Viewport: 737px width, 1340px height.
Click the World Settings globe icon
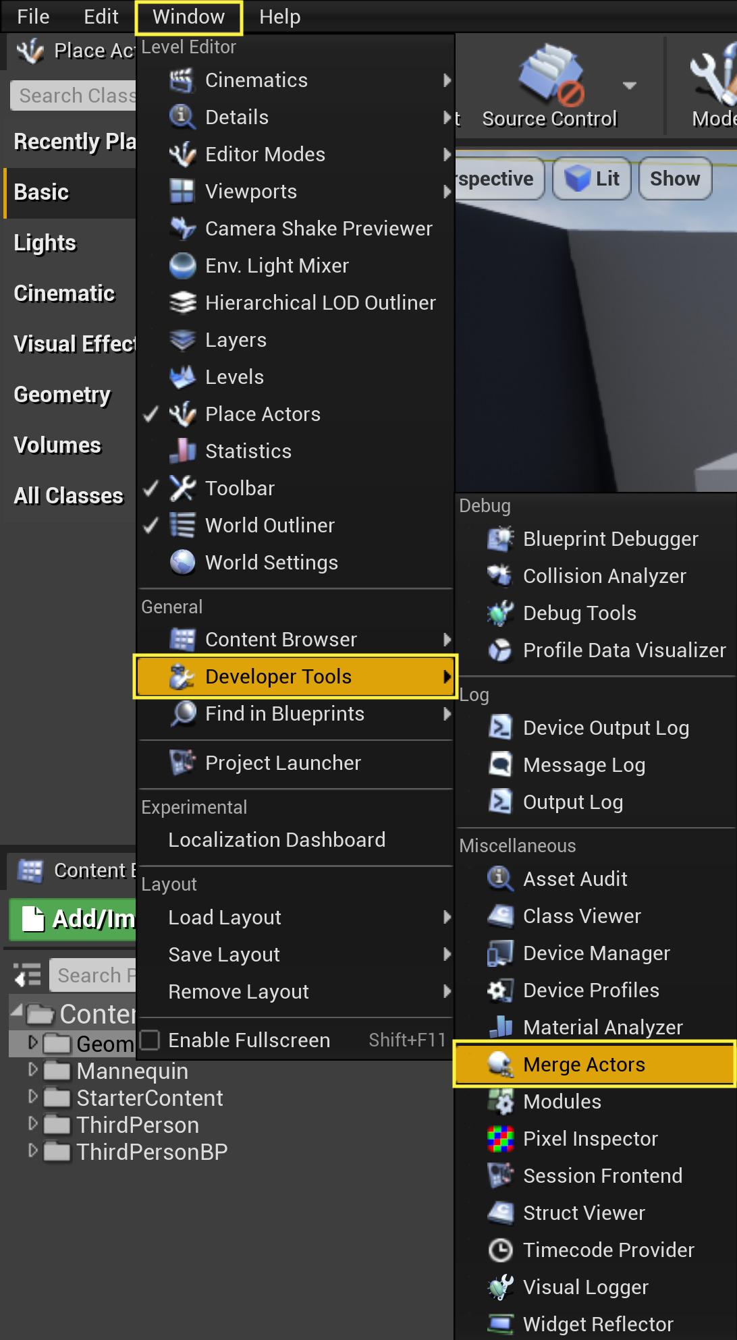[x=182, y=563]
